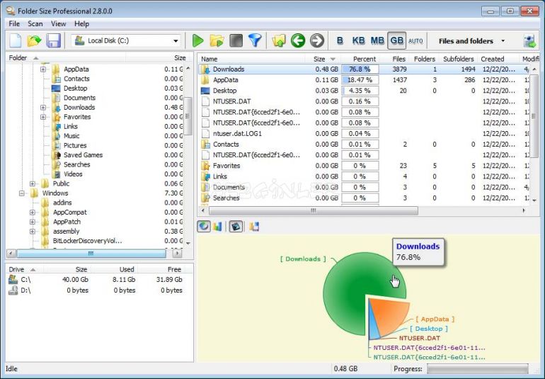545x379 pixels.
Task: Click the [ Desktop ] chart label
Action: [x=428, y=329]
